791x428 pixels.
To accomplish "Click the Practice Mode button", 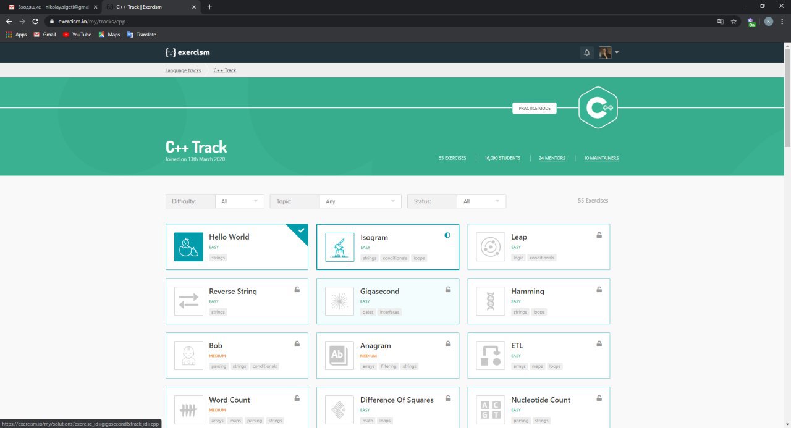I will (535, 108).
